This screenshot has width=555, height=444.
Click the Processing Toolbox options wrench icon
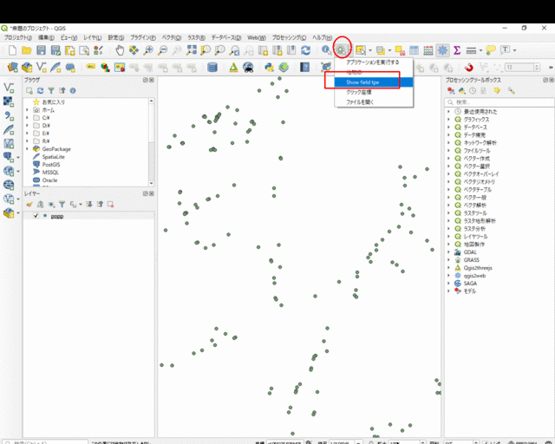tap(511, 91)
